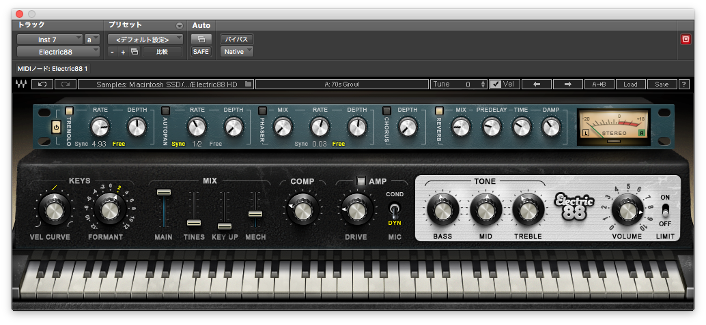Image resolution: width=706 pixels, height=325 pixels.
Task: Click the Chorus DEPTH knob
Action: coord(408,127)
